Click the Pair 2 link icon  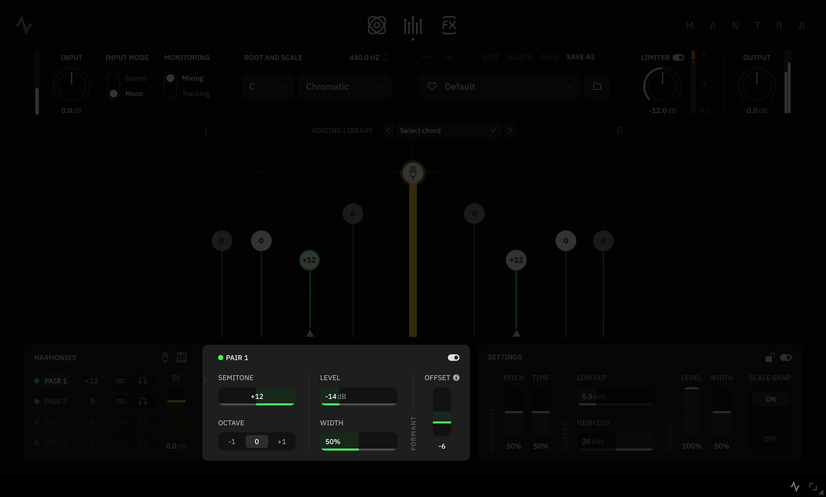coord(120,401)
